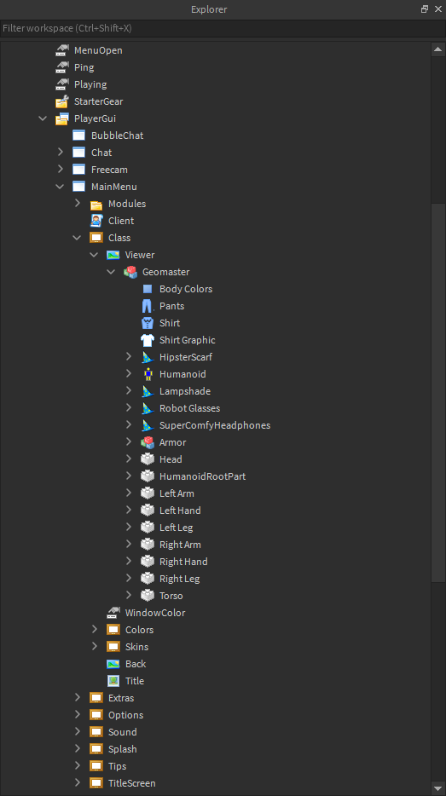The image size is (446, 796).
Task: Click the scrollbar down arrow
Action: click(437, 787)
